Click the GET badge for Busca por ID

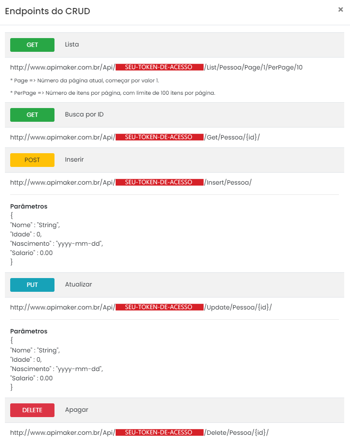[x=32, y=115]
